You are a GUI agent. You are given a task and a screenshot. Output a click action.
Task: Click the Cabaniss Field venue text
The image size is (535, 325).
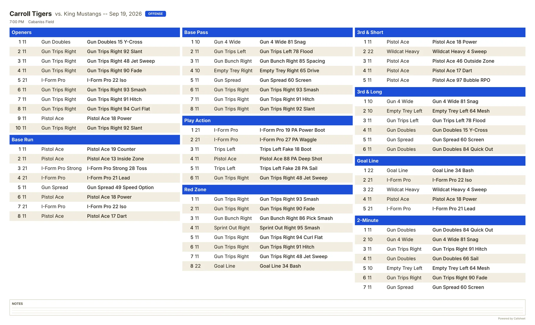click(x=41, y=22)
